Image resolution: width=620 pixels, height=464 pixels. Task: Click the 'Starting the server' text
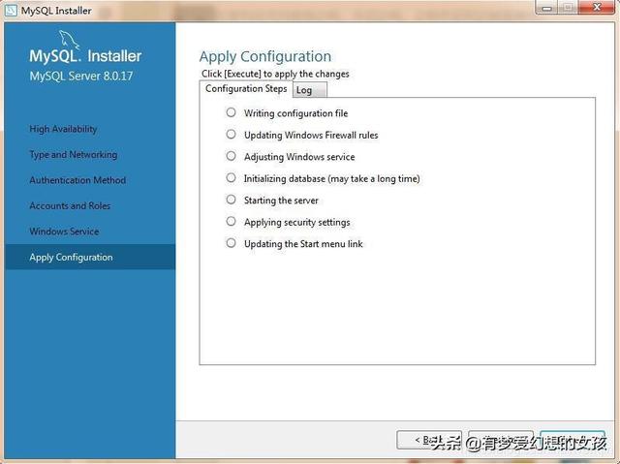point(281,201)
